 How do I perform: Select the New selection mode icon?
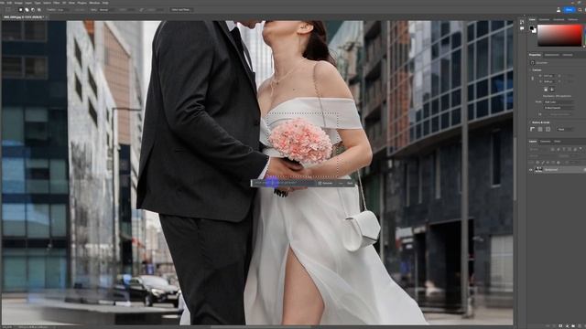[x=20, y=10]
